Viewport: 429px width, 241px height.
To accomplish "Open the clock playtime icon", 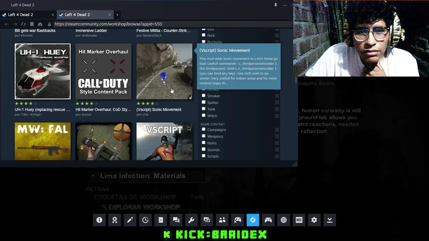I will [145, 220].
